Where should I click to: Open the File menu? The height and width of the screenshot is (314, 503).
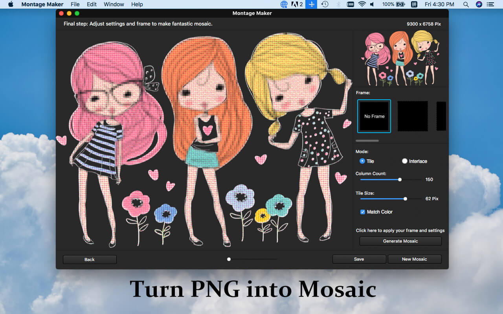75,4
